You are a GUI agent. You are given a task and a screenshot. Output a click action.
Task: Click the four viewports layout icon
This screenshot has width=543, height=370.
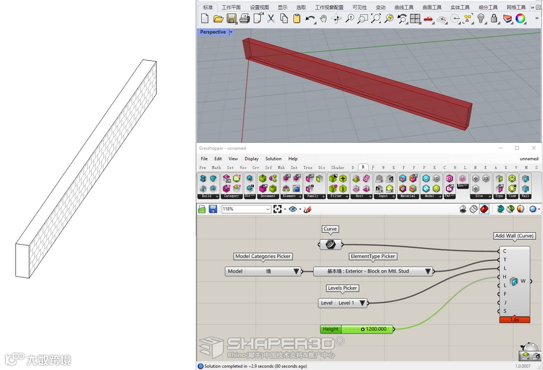pyautogui.click(x=415, y=19)
